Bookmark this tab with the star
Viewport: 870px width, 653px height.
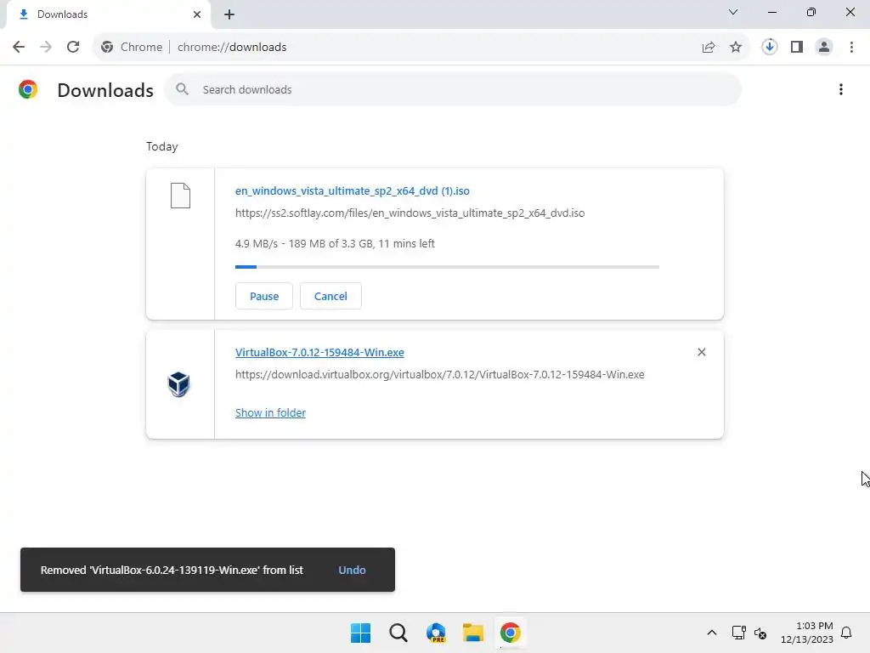(x=736, y=48)
